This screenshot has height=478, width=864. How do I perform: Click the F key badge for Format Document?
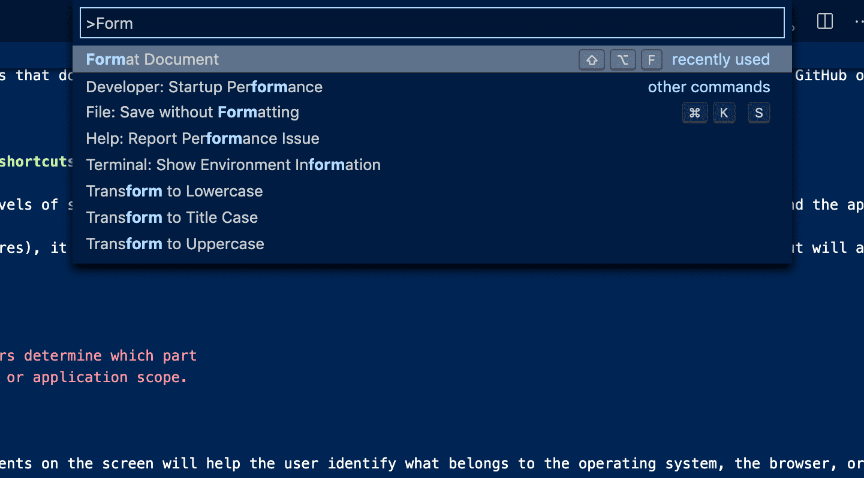tap(651, 60)
